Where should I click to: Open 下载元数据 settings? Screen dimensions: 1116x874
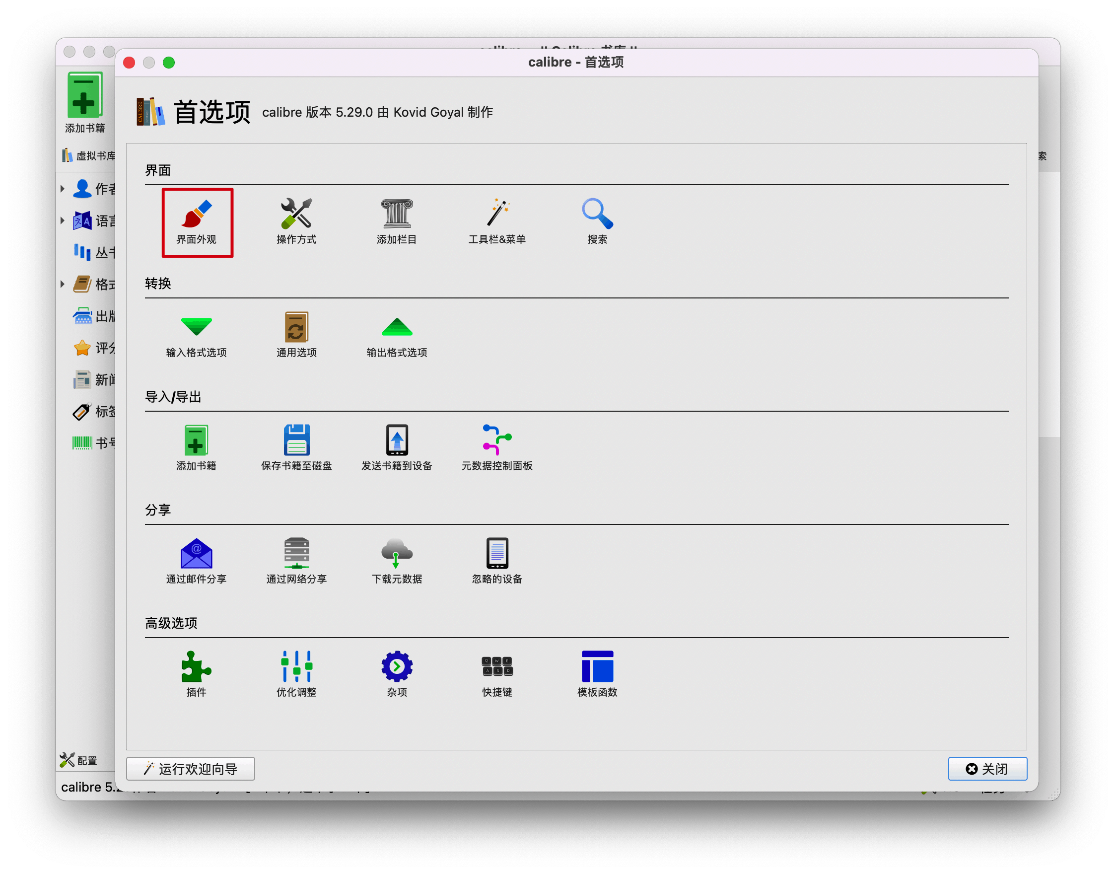coord(397,562)
